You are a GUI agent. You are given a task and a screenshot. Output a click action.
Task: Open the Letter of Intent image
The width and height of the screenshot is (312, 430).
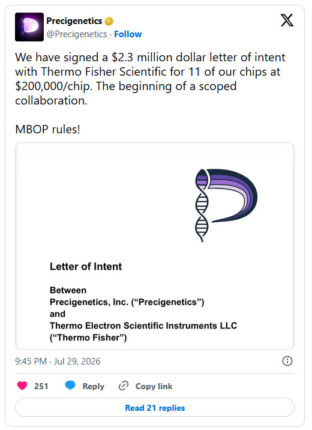click(x=155, y=246)
